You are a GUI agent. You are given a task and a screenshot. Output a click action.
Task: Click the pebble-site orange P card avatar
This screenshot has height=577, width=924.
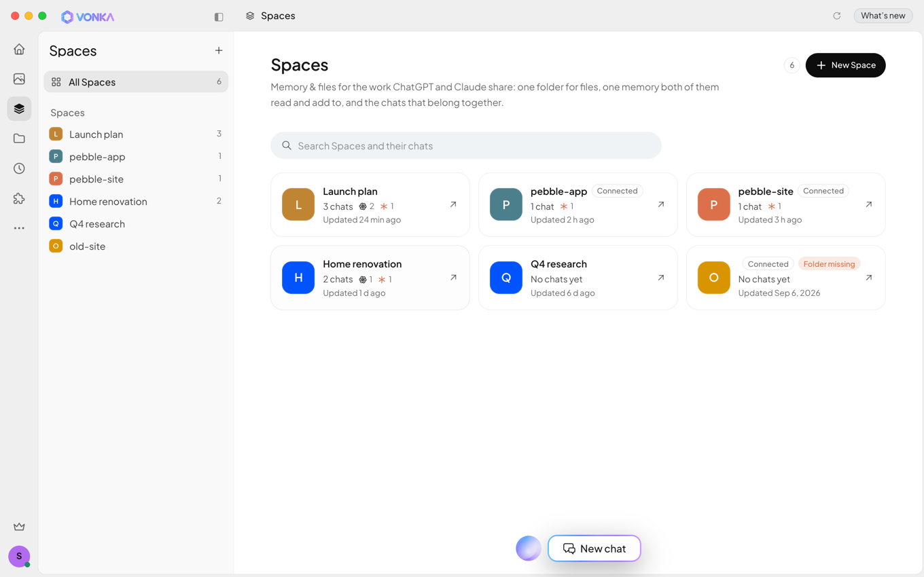pos(714,204)
